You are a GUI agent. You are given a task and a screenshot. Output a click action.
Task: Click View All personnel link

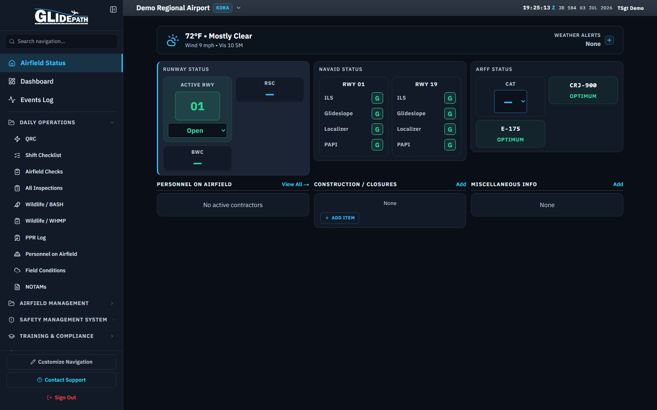click(x=295, y=184)
